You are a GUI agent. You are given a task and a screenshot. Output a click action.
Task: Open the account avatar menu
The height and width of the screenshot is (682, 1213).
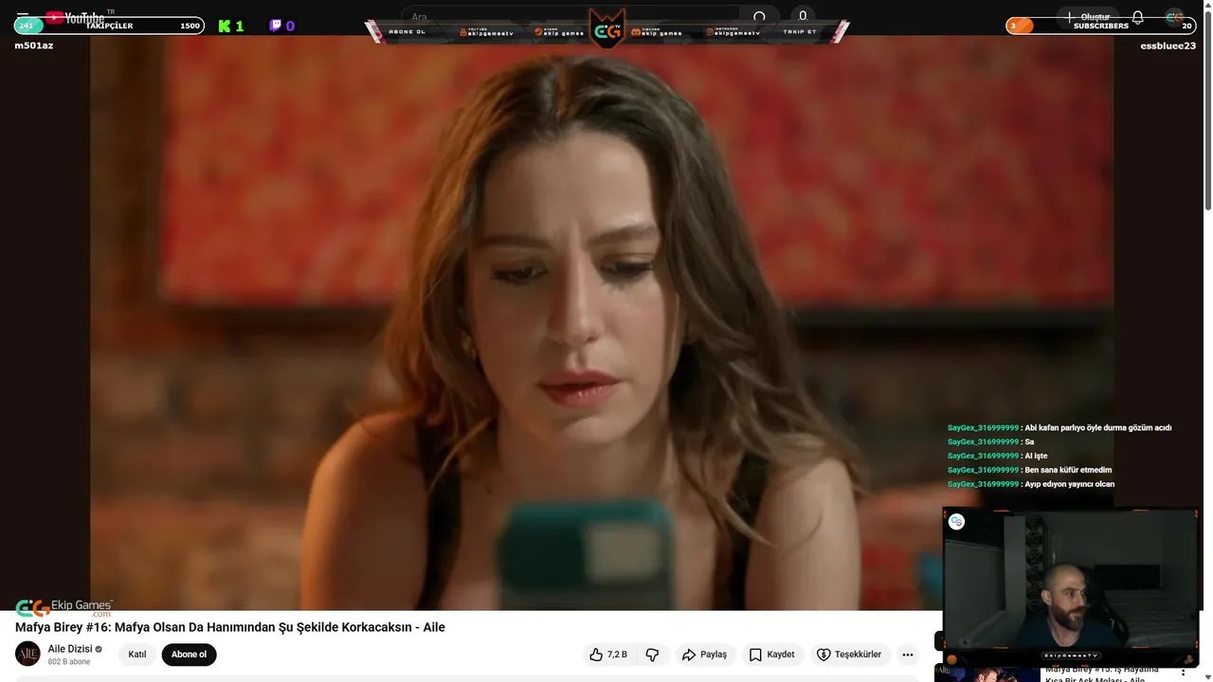point(1174,17)
